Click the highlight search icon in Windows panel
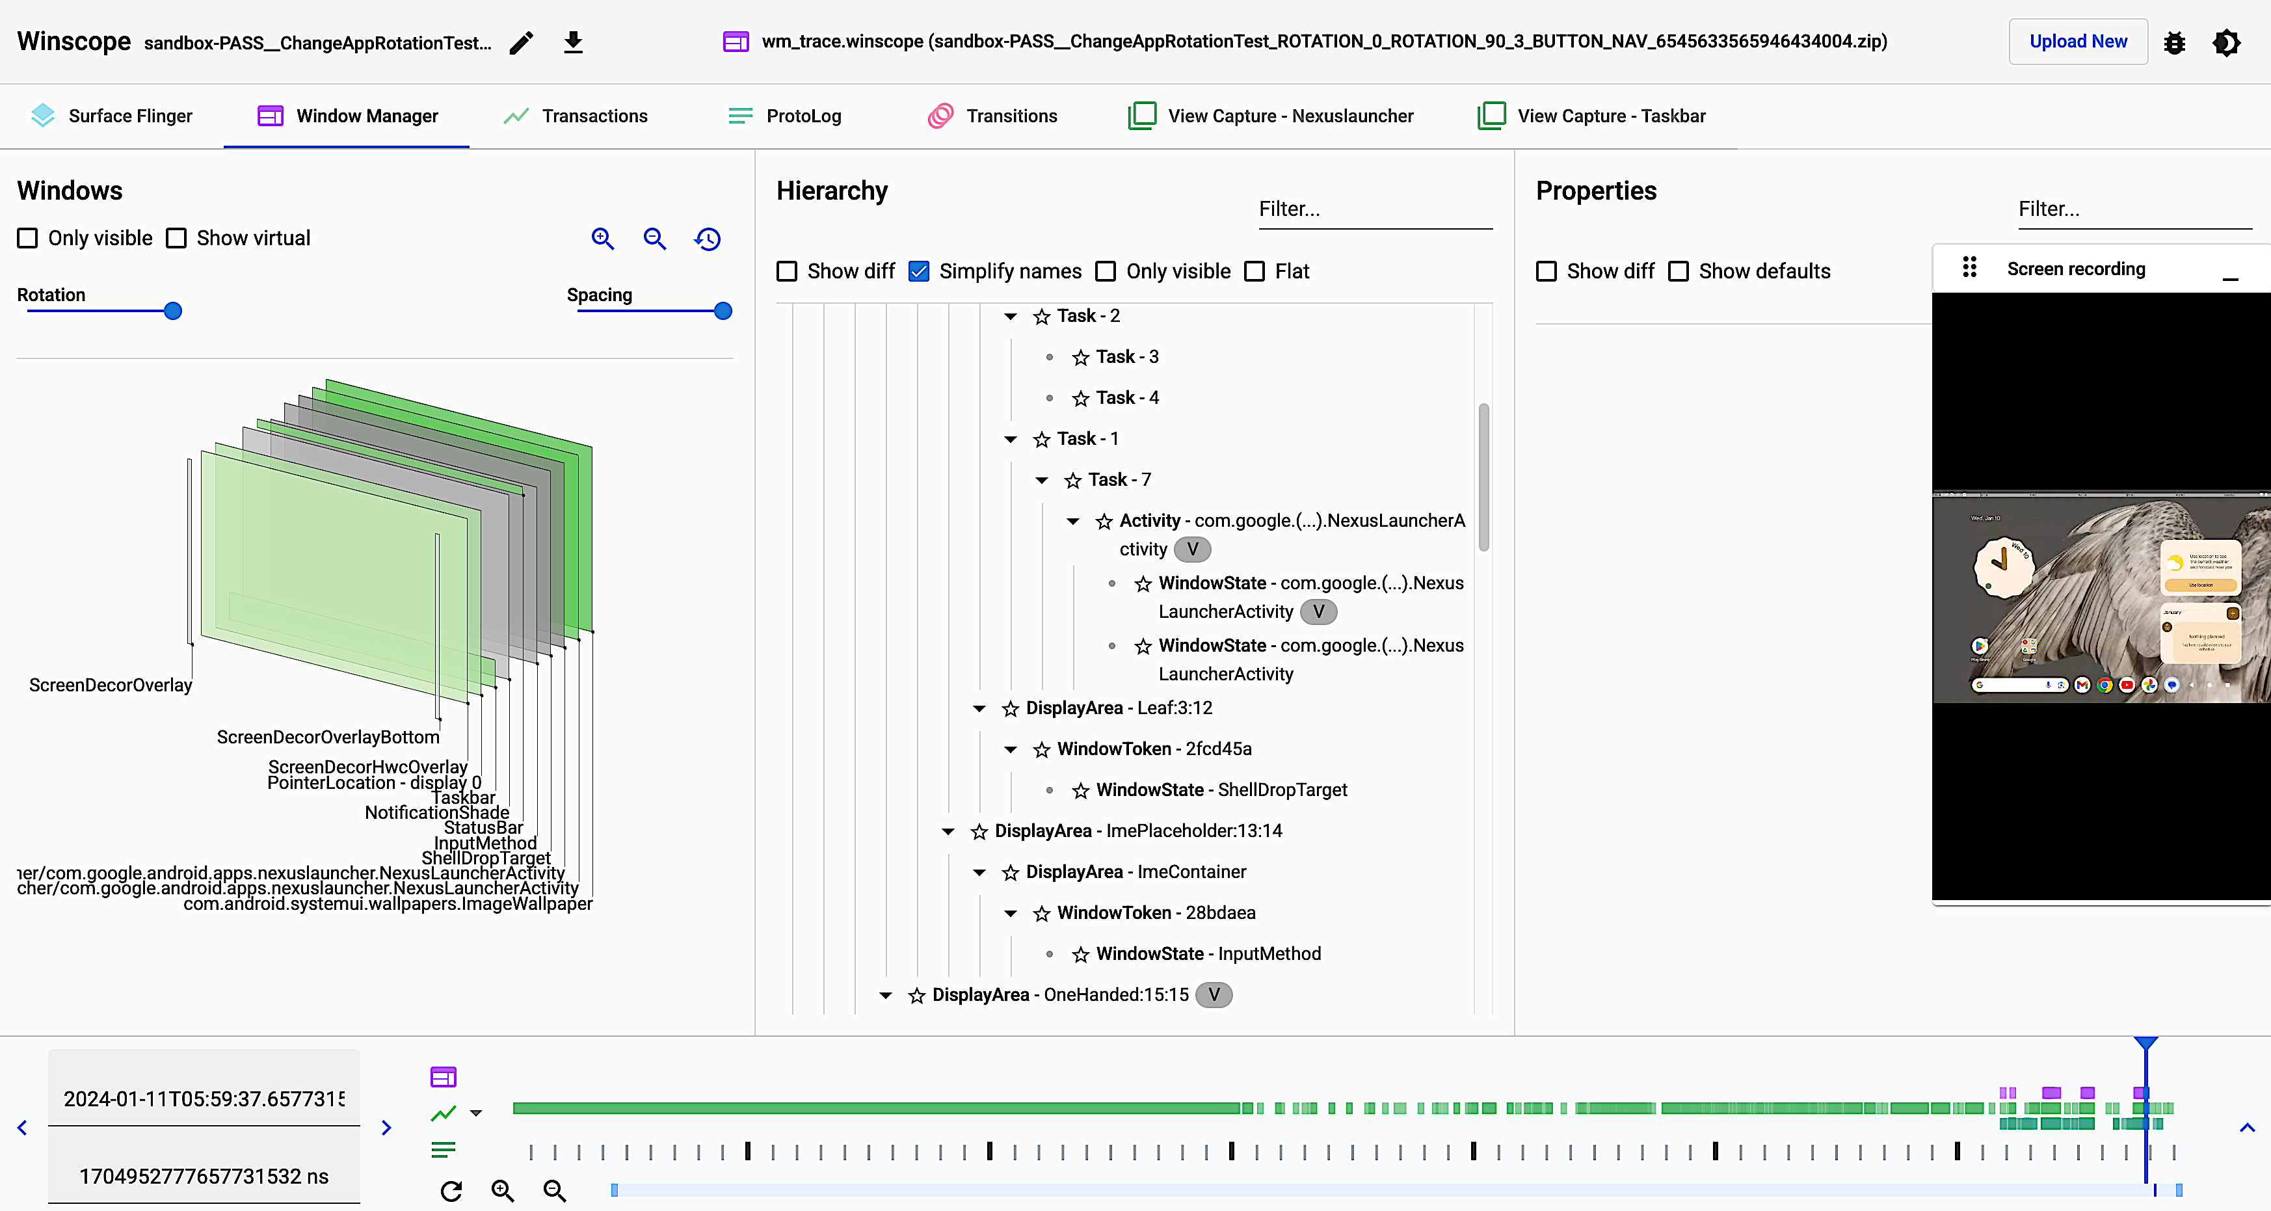This screenshot has width=2271, height=1211. click(604, 239)
